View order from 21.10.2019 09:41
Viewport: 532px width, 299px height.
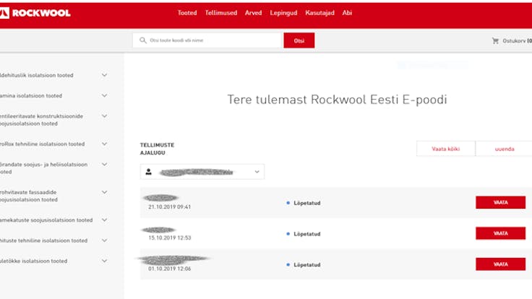[500, 202]
